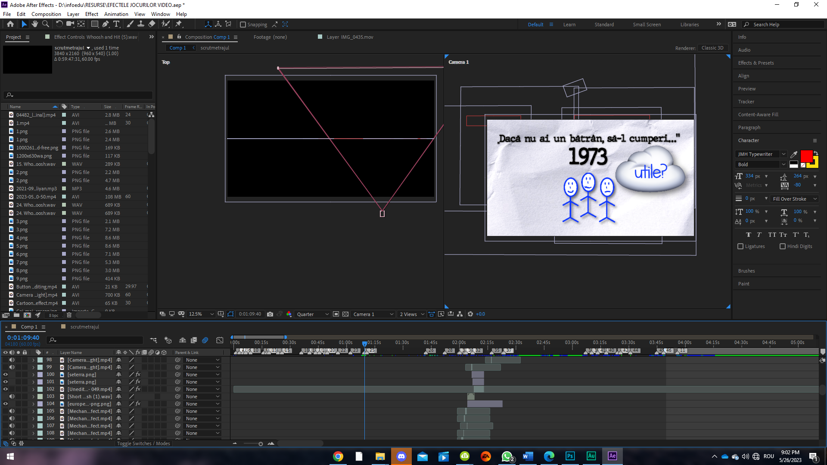This screenshot has width=827, height=465.
Task: Switch to the scrutmetrajul timeline tab
Action: (84, 327)
